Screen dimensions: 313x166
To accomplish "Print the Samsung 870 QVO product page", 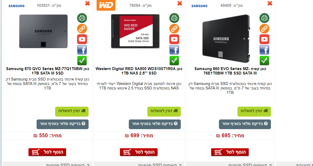I will click(82, 18).
